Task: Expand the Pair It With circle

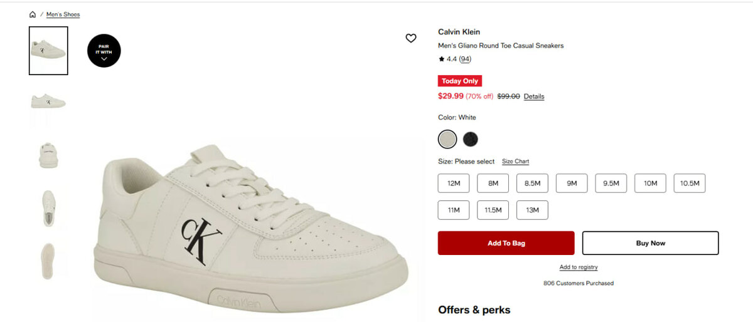Action: tap(104, 51)
